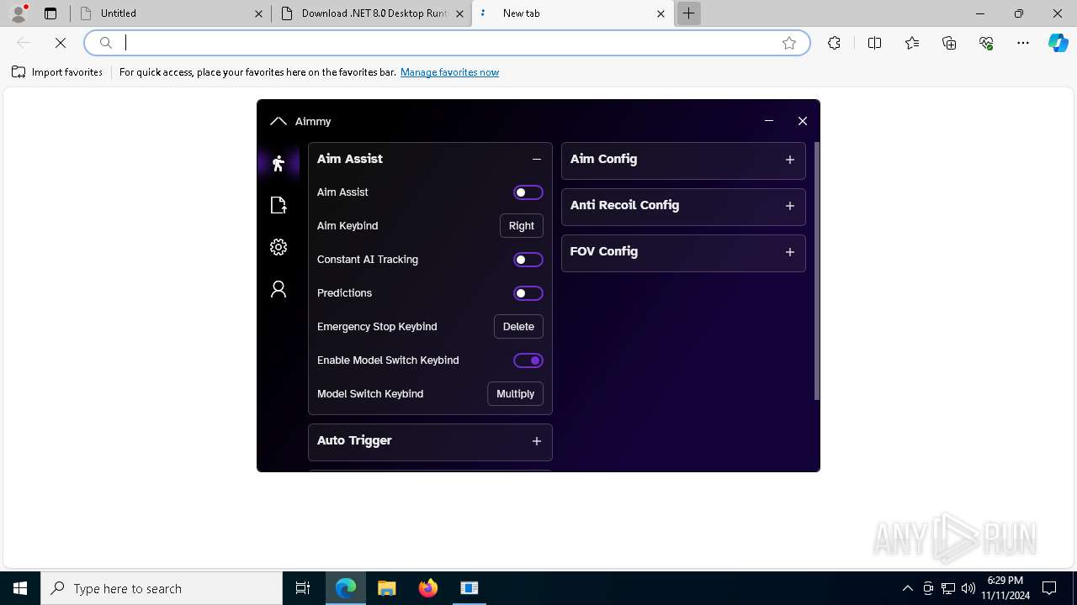Open the Settings gear icon in Aimmy sidebar

[279, 247]
